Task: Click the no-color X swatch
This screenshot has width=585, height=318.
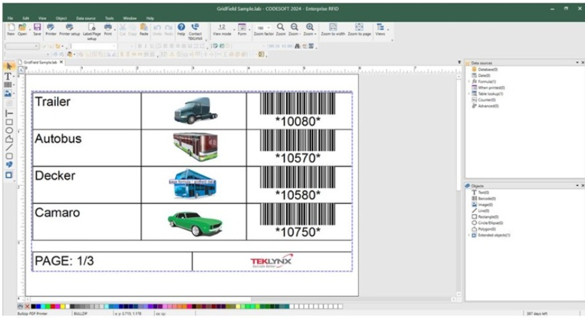Action: [x=27, y=306]
